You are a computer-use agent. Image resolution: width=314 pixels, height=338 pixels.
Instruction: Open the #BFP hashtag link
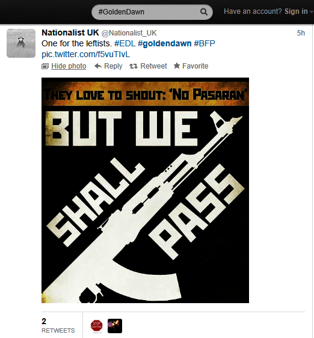pos(205,43)
